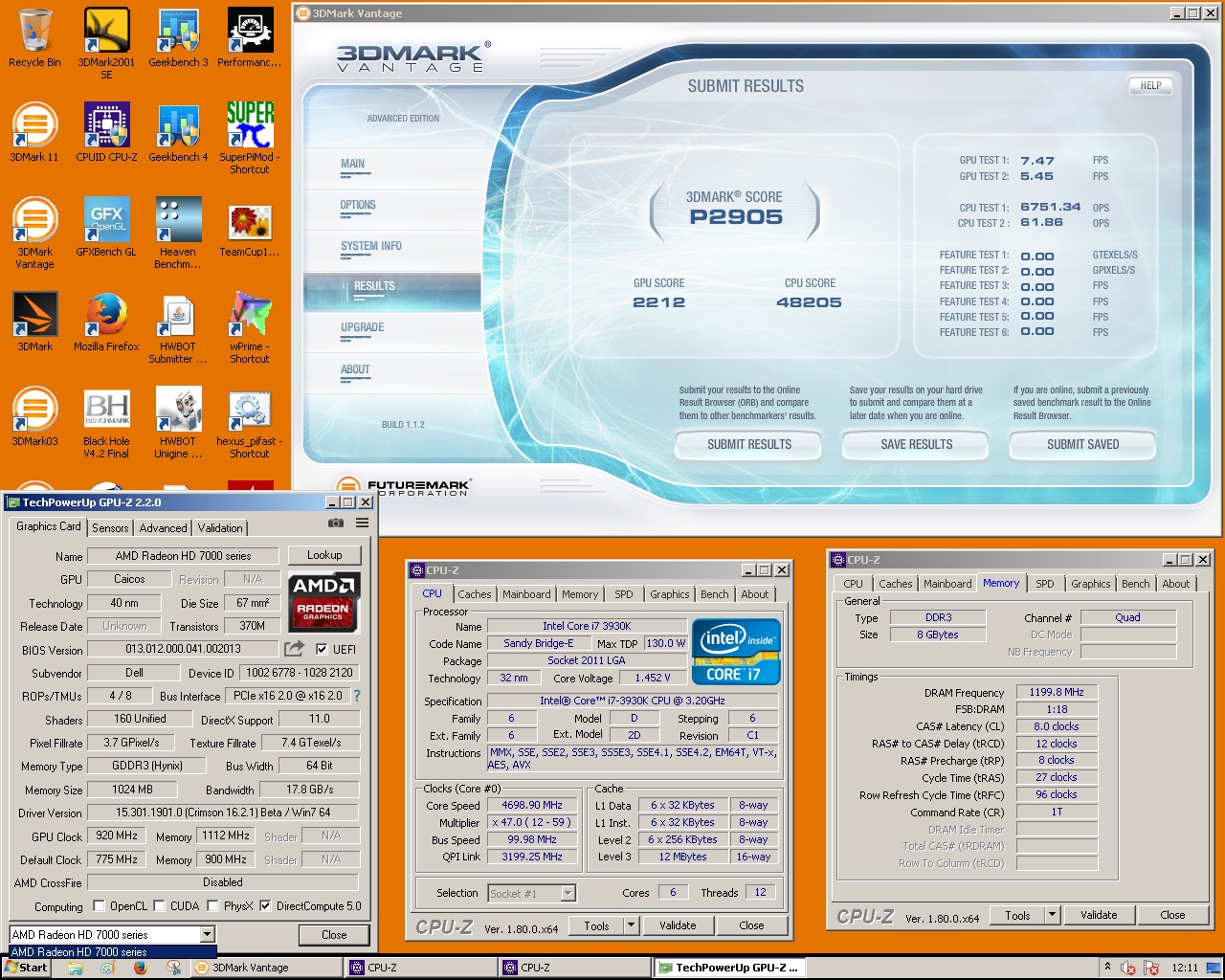Image resolution: width=1225 pixels, height=980 pixels.
Task: Click HELP button in 3DMark Vantage
Action: tap(1150, 86)
